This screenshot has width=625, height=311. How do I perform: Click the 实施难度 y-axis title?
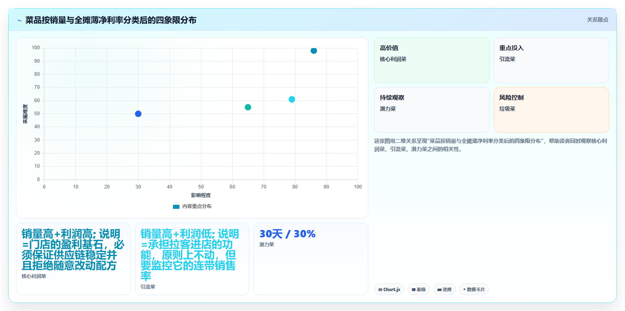25,114
